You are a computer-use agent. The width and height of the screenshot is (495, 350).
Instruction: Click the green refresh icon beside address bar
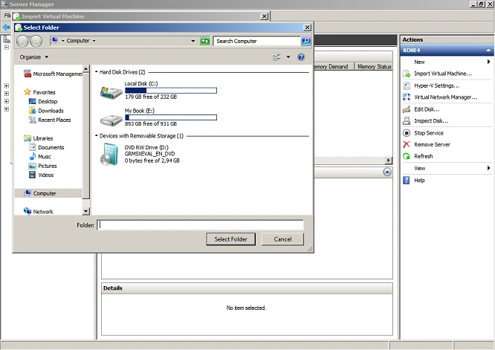coord(205,41)
